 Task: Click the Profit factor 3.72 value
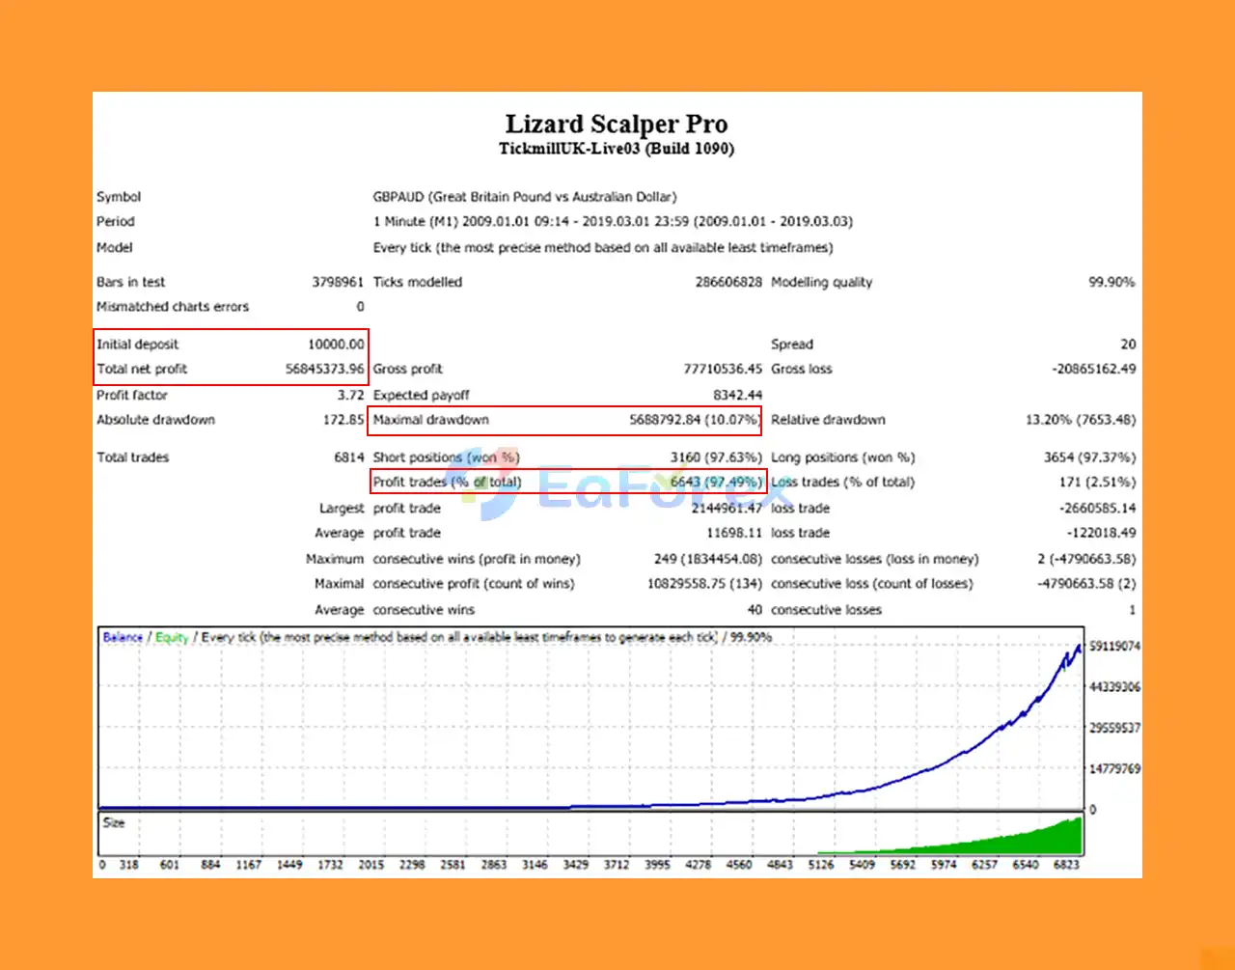351,395
